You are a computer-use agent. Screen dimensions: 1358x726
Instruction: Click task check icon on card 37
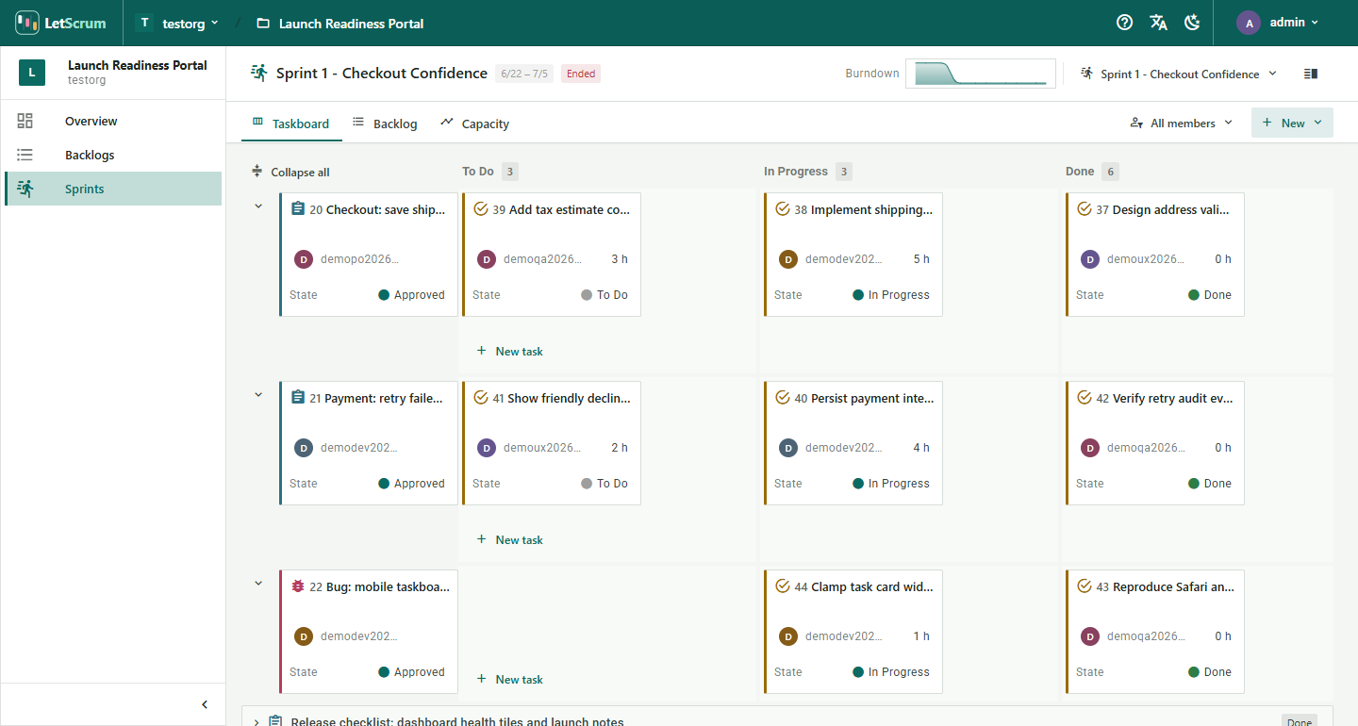tap(1084, 209)
